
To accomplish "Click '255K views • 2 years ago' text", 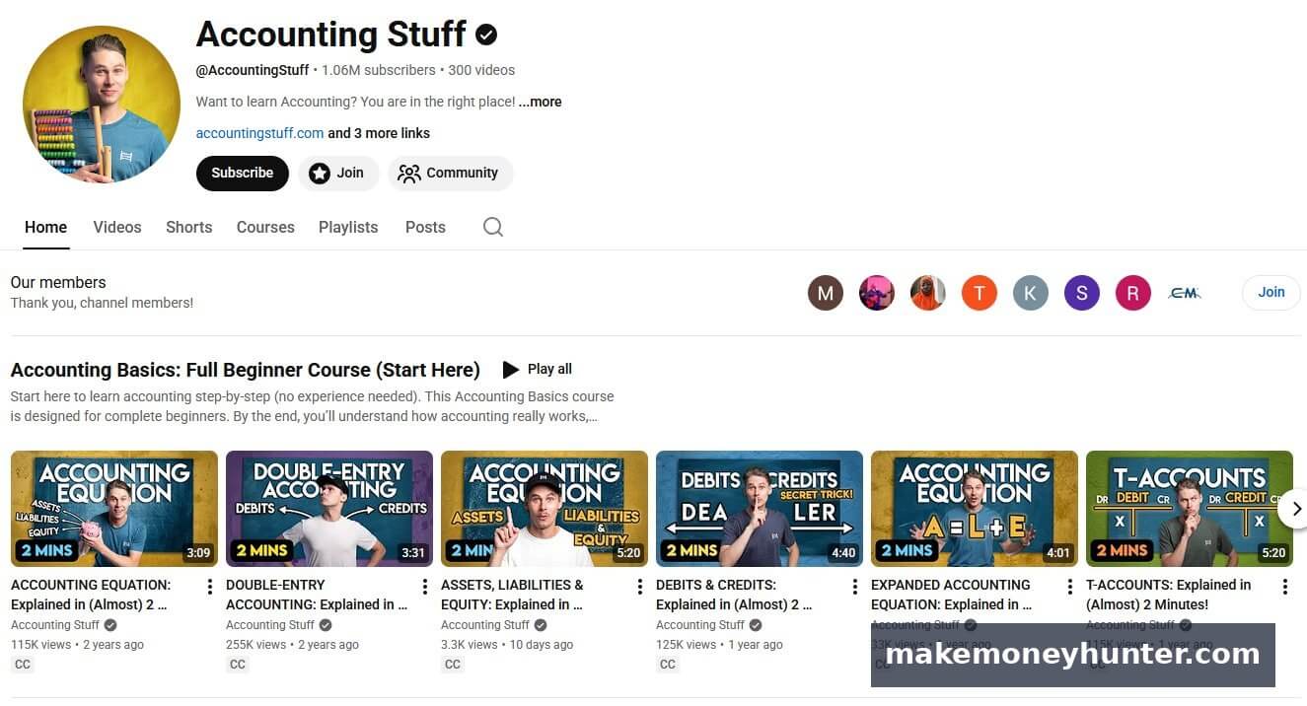I will pos(292,645).
